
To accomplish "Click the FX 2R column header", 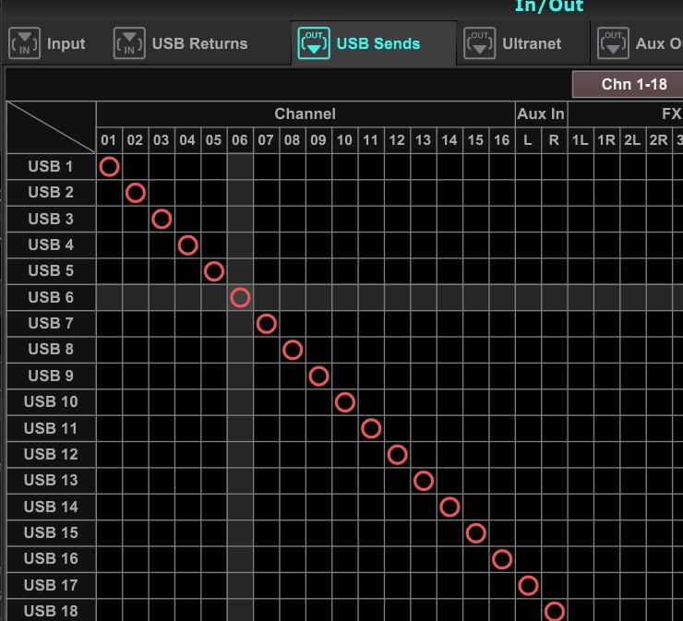I will 659,140.
